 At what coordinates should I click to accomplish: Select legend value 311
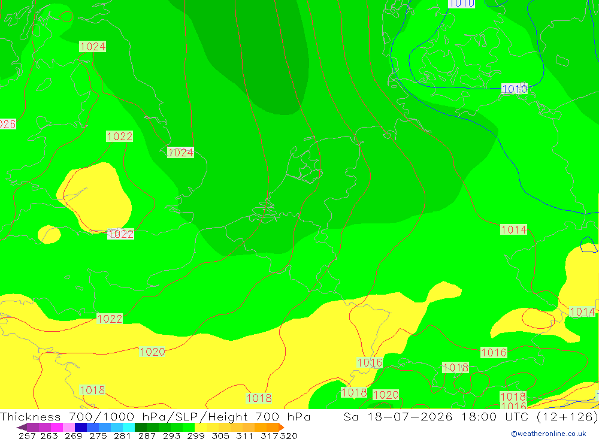pyautogui.click(x=244, y=435)
